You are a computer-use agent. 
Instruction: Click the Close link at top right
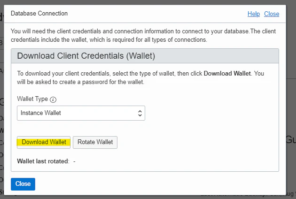(272, 14)
